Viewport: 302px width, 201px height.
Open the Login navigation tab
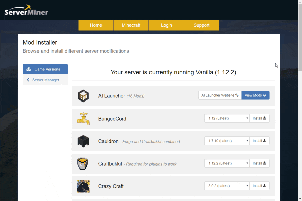(166, 25)
